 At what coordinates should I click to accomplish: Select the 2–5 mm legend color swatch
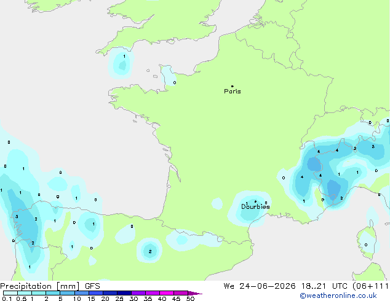[x=53, y=293]
